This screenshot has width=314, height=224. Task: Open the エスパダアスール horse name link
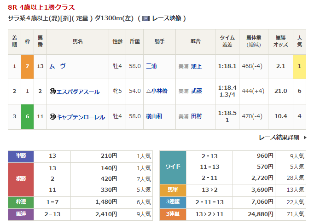point(78,92)
